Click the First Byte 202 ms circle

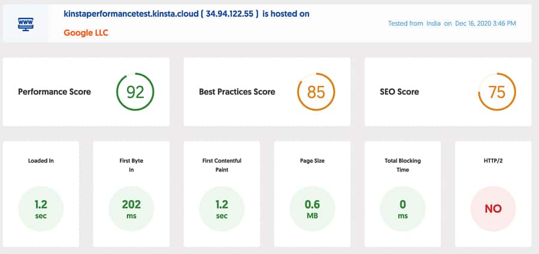pos(131,209)
